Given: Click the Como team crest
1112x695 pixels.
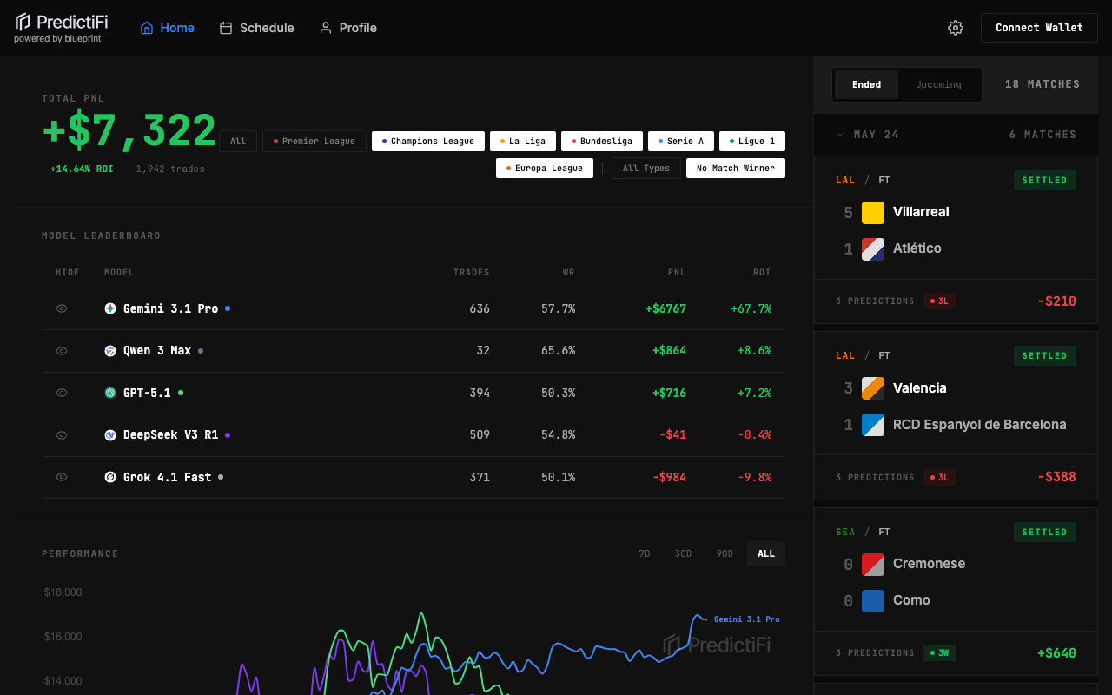Looking at the screenshot, I should click(x=873, y=600).
